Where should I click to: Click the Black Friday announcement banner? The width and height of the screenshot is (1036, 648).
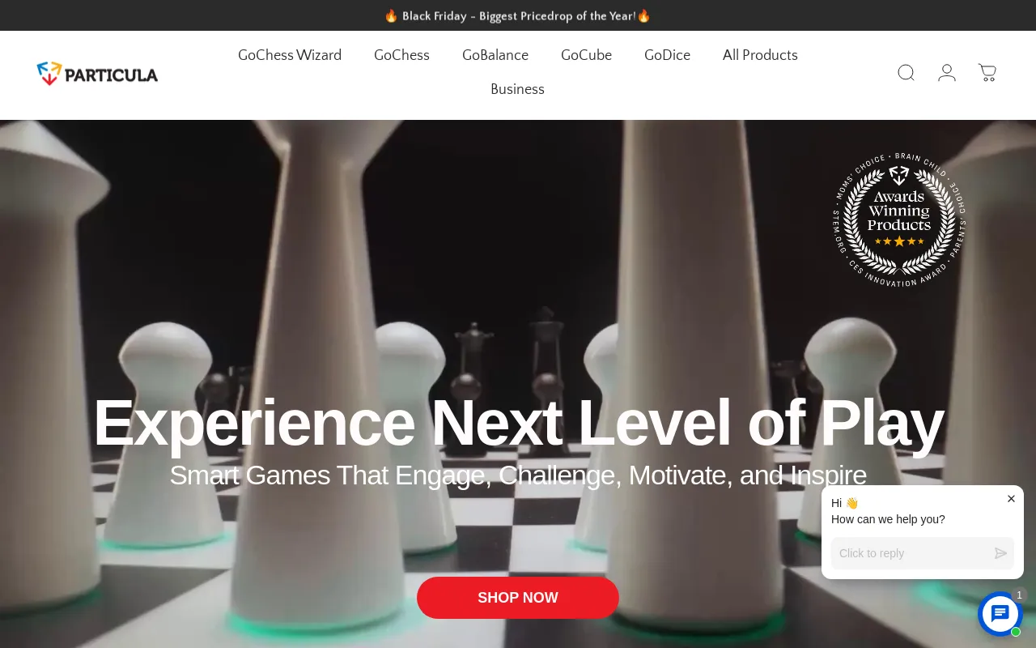(x=518, y=15)
